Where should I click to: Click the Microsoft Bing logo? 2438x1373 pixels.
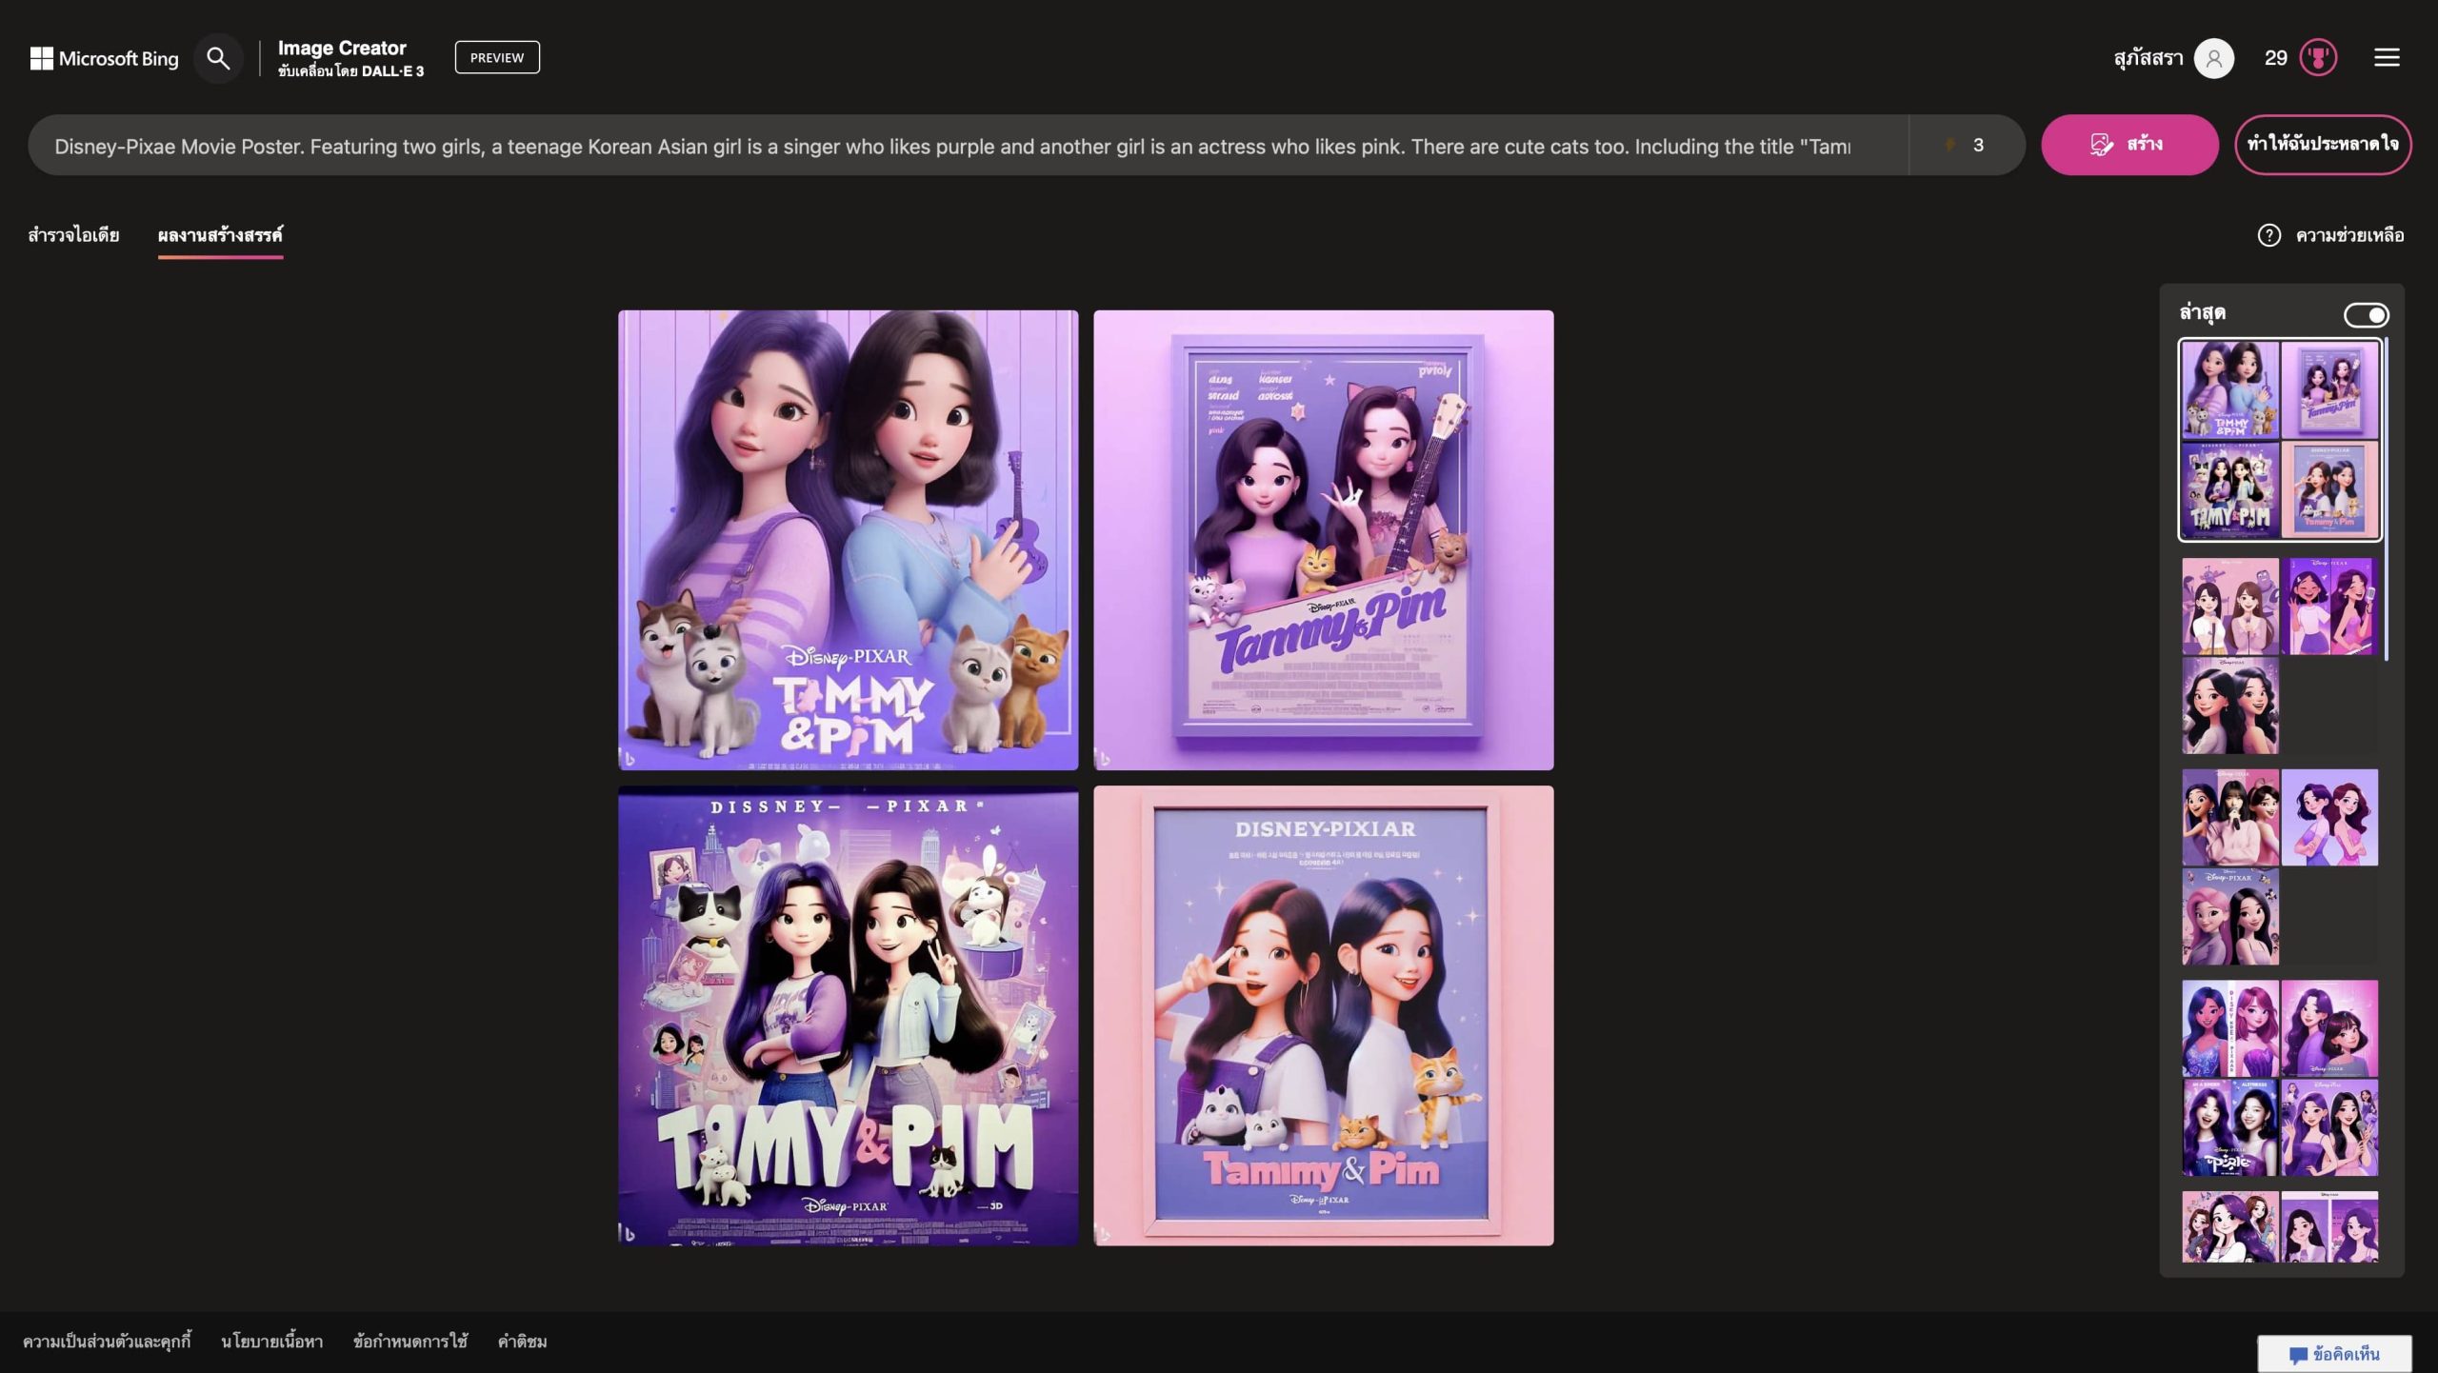[104, 58]
